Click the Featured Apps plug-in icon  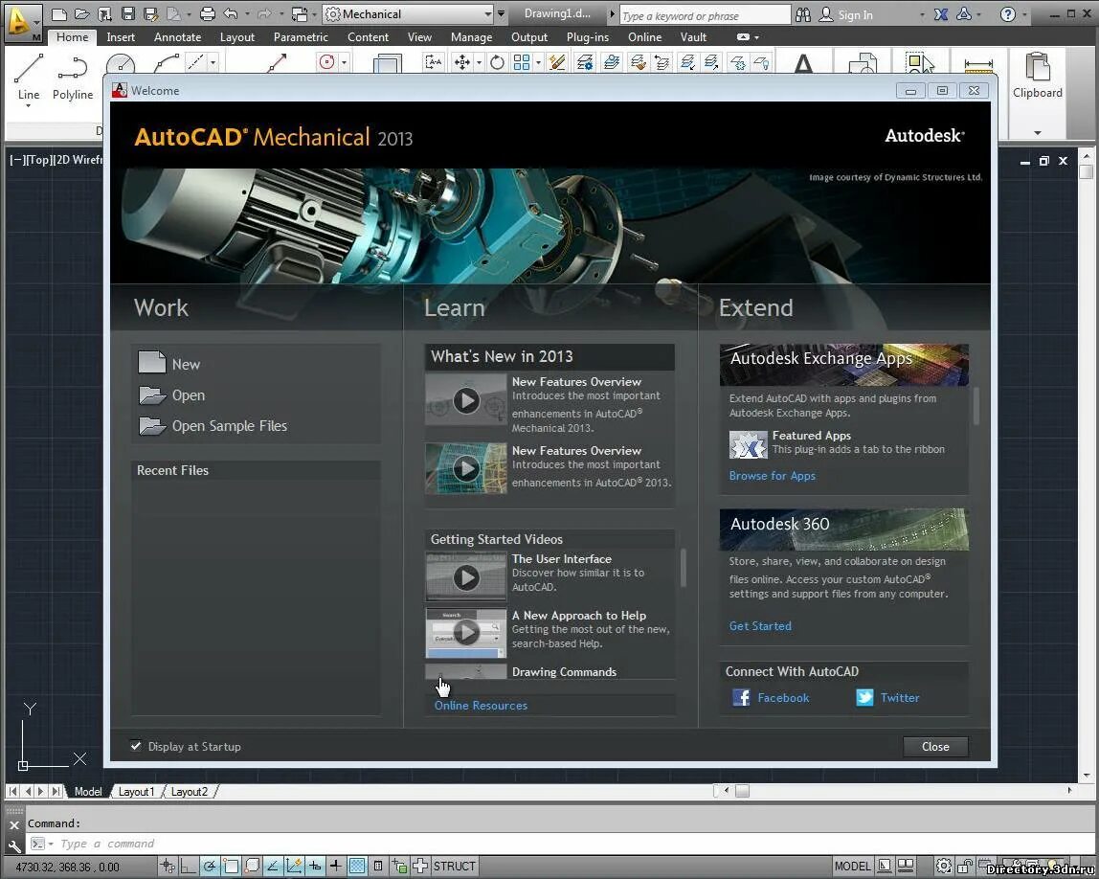[748, 445]
